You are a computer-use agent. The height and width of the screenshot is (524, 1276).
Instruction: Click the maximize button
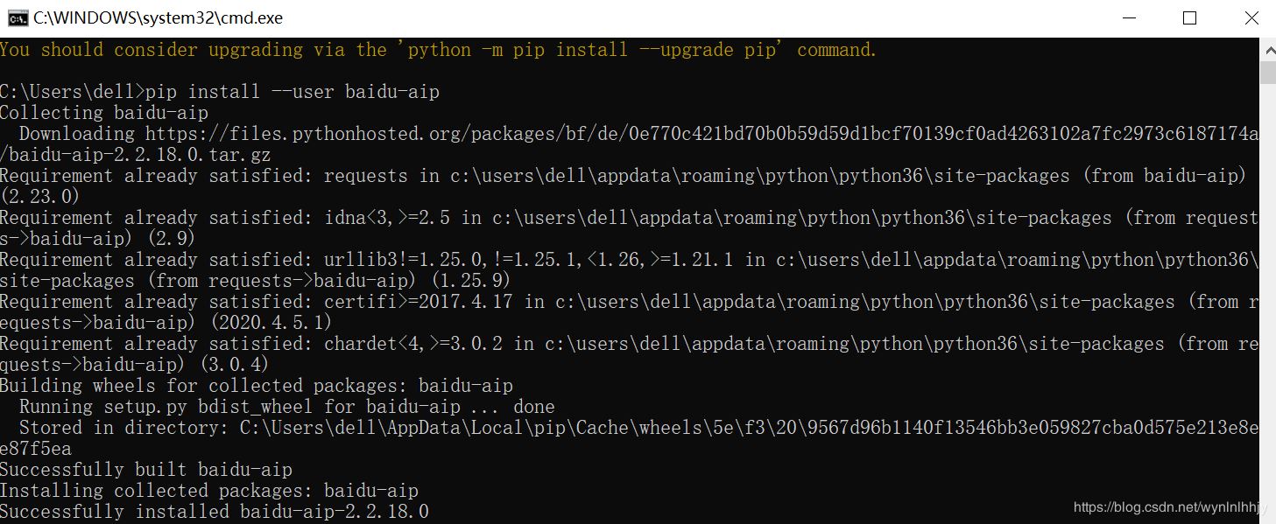(1189, 17)
